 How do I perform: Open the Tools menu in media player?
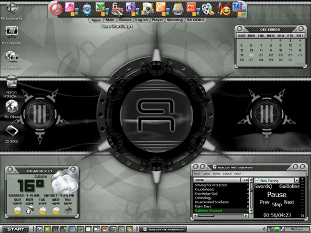[x=227, y=174]
